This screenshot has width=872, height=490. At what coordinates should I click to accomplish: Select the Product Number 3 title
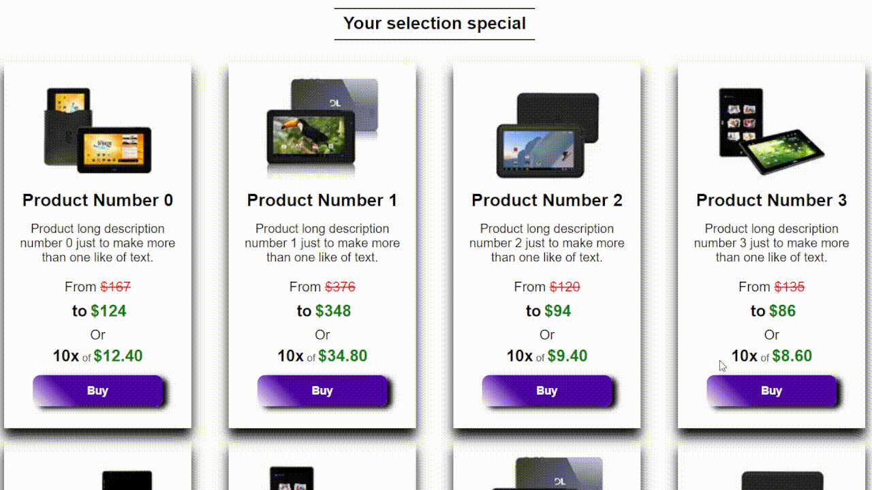771,200
